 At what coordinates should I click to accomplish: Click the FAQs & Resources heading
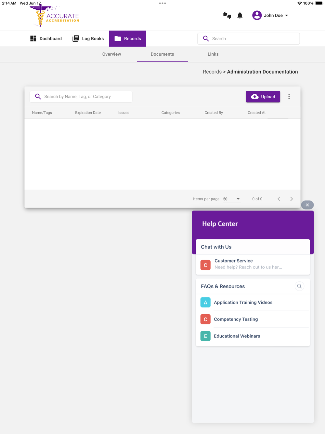pyautogui.click(x=223, y=286)
